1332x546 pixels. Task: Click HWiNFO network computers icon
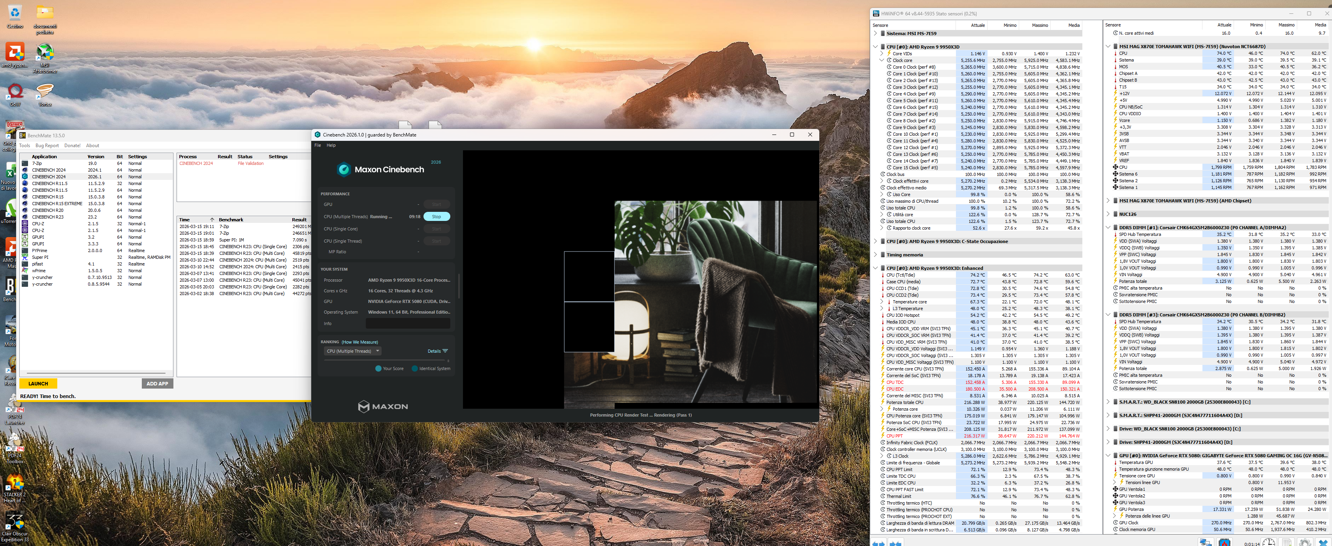pos(1206,542)
